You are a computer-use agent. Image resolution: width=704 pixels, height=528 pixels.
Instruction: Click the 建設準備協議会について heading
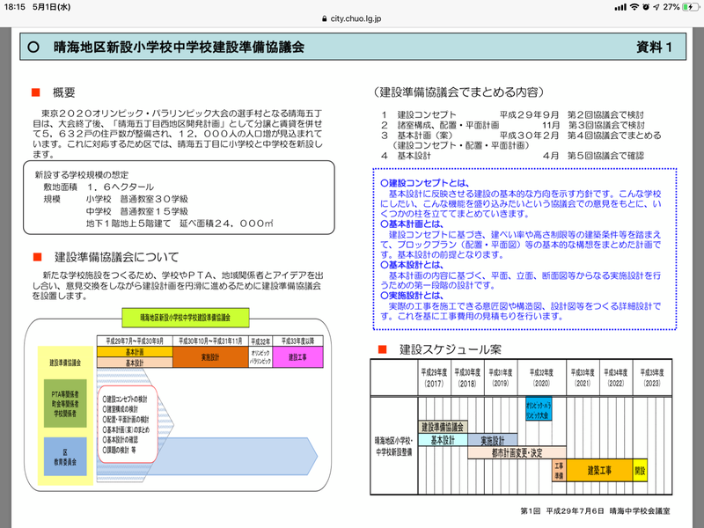(x=117, y=257)
